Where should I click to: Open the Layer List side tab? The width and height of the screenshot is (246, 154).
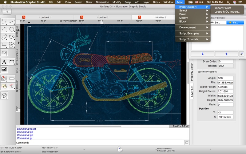pos(192,91)
